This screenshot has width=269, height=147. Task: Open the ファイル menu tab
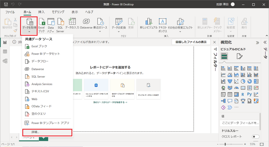[x=10, y=12]
